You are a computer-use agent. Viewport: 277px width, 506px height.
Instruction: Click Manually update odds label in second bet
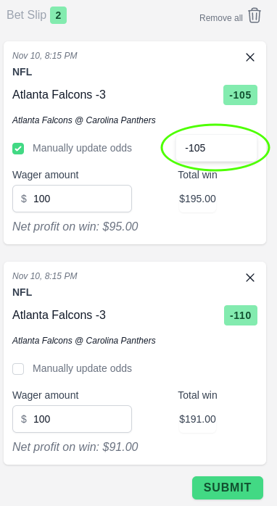(x=83, y=368)
